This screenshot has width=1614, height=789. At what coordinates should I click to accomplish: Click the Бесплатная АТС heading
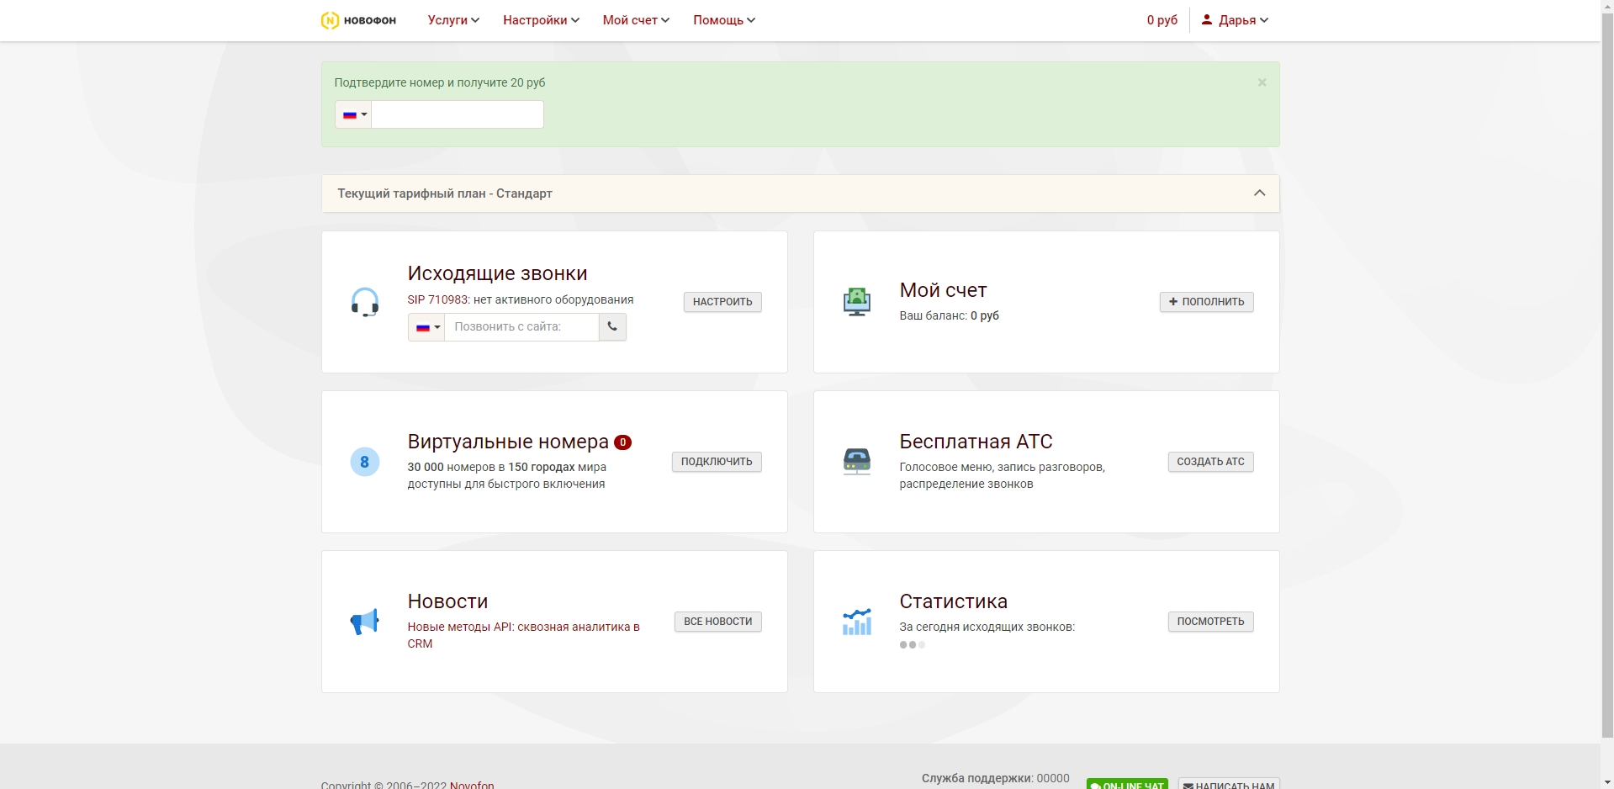(x=976, y=442)
